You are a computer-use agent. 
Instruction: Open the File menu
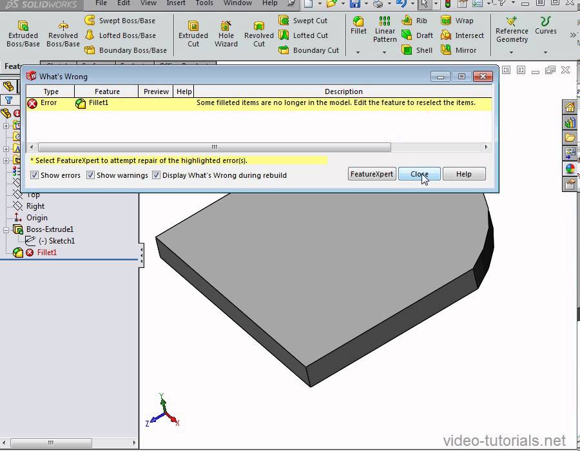click(101, 3)
